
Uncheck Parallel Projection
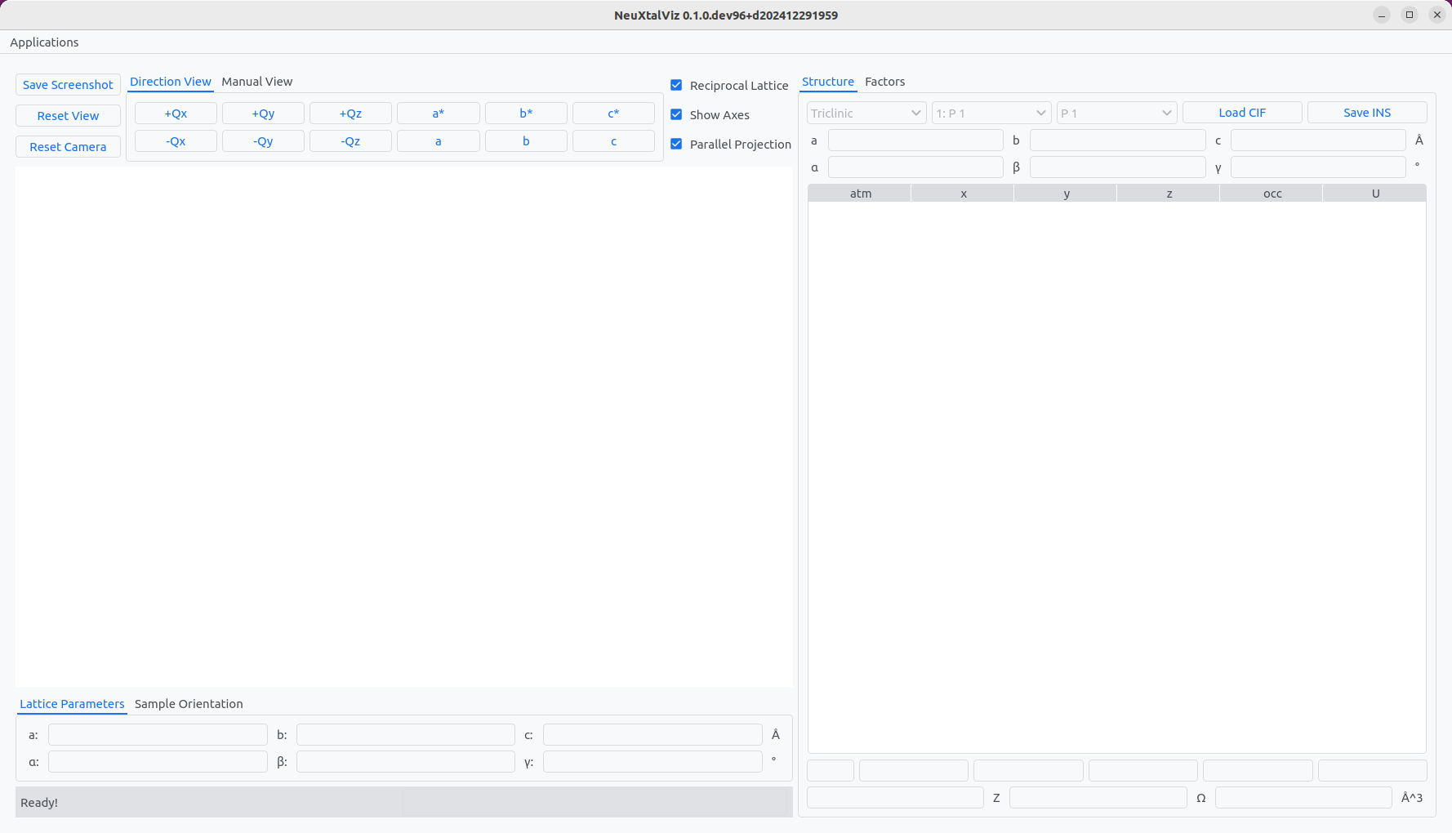(676, 145)
